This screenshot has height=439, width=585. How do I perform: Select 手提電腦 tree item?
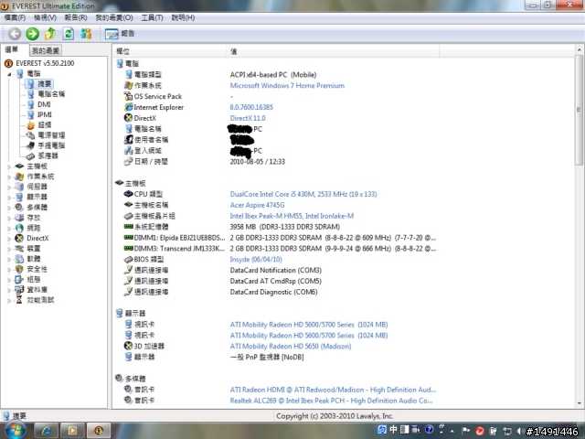51,145
